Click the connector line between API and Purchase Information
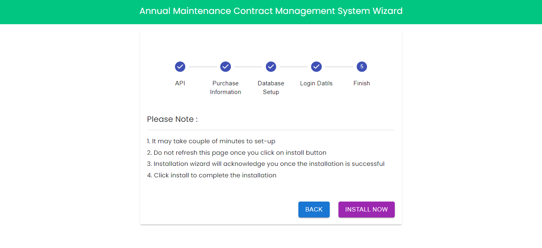542x248 pixels. pos(203,67)
